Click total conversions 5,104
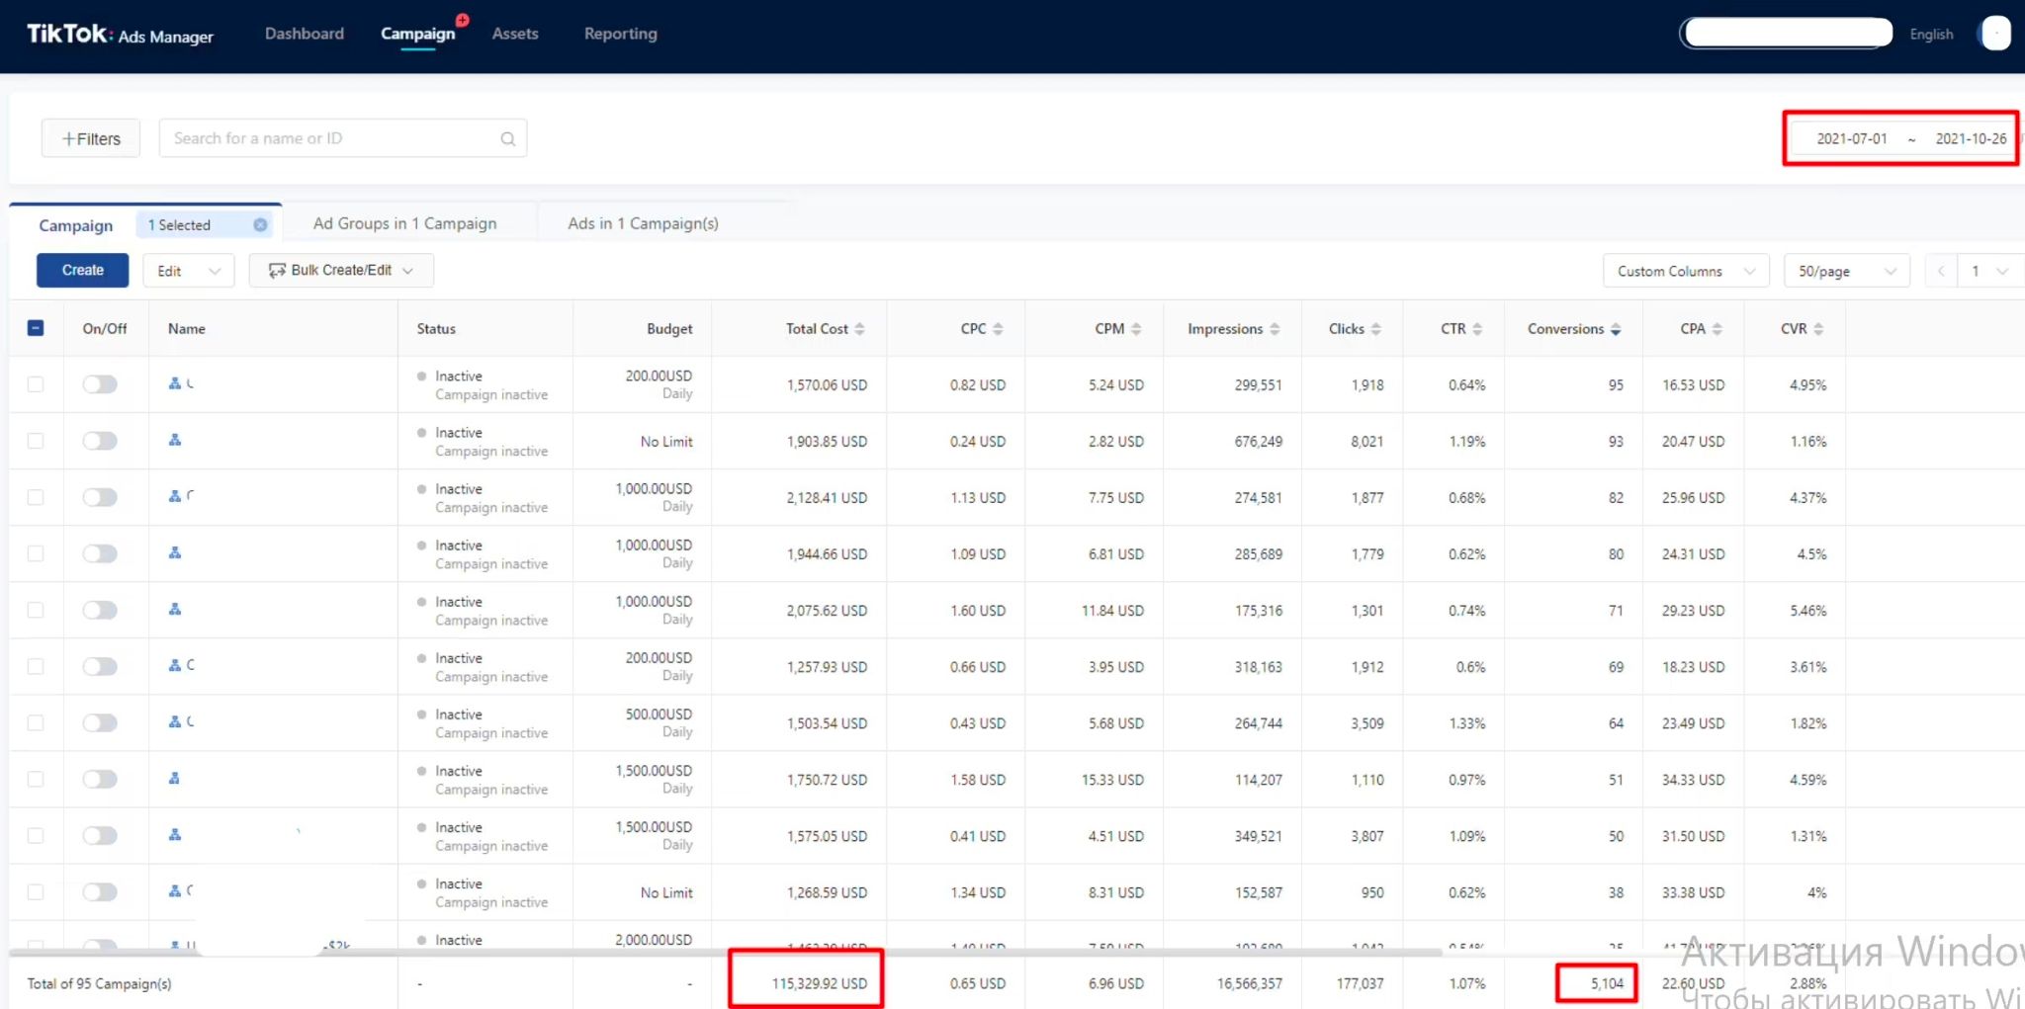 1607,983
